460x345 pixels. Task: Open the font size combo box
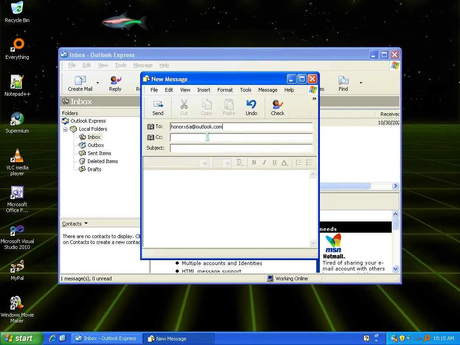(222, 163)
